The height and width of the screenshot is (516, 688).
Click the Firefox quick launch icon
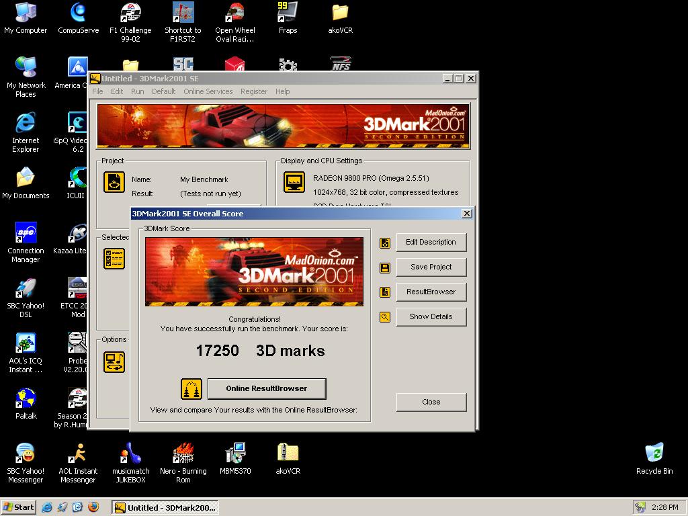click(93, 507)
